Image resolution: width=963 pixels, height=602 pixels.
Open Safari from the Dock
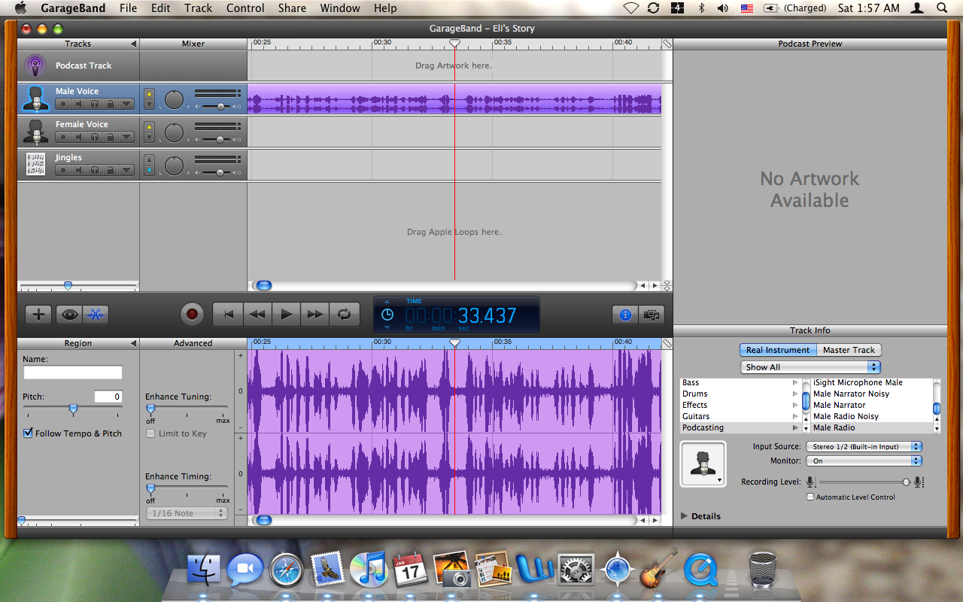287,570
